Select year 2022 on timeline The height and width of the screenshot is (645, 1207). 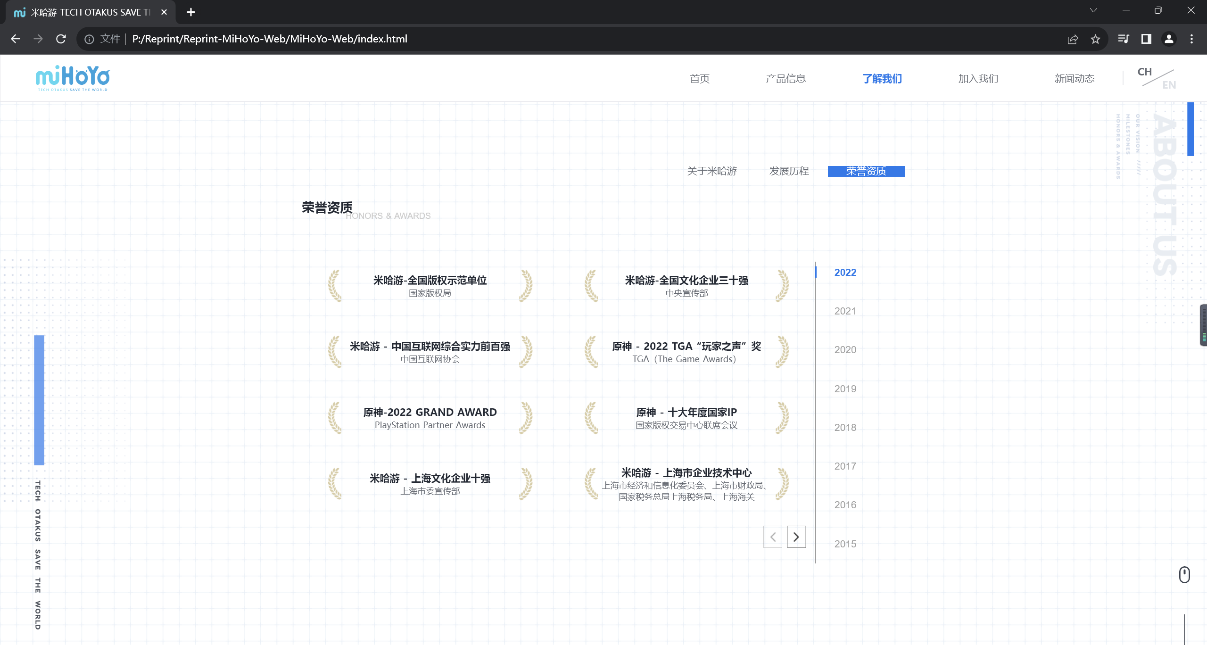pos(845,273)
